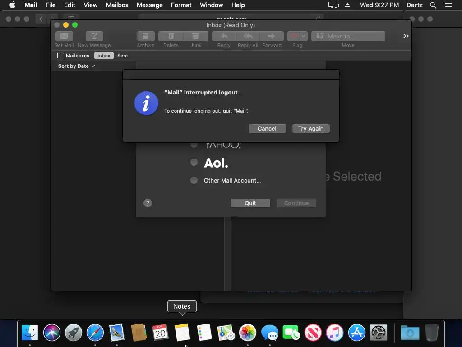Open Safari compass icon in Dock
Viewport: 462px width, 347px height.
click(95, 332)
